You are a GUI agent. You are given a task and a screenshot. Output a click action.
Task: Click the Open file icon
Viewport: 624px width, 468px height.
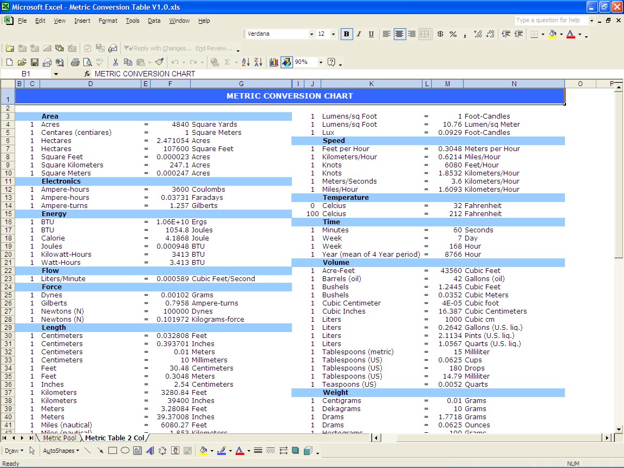pos(22,62)
